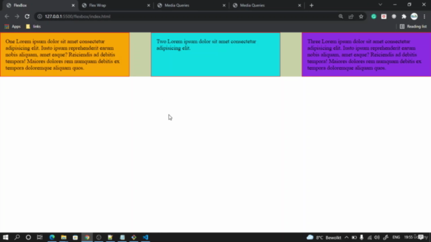Close the first Media Queries tab

tap(224, 5)
